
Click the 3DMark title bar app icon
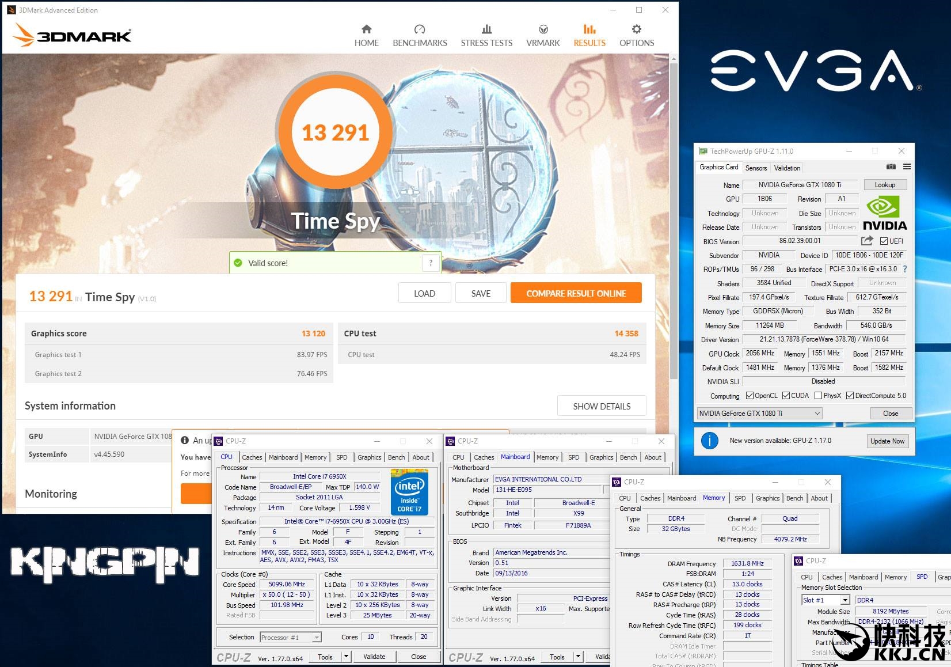[x=11, y=10]
